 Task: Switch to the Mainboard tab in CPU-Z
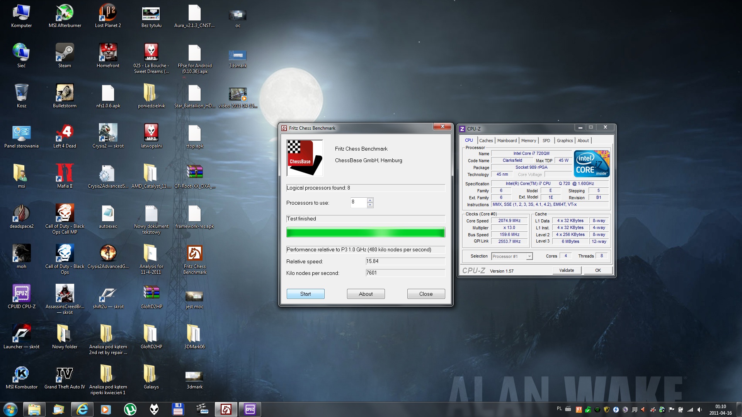507,141
